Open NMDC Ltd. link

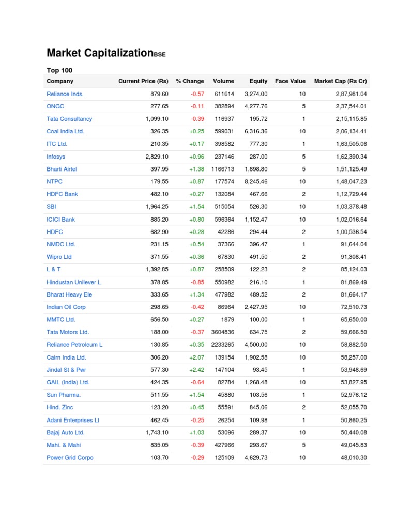[x=61, y=244]
